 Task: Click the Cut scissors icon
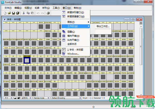pyautogui.click(x=24, y=13)
